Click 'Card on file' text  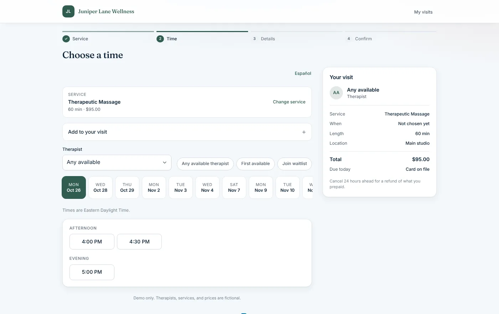[x=417, y=169]
